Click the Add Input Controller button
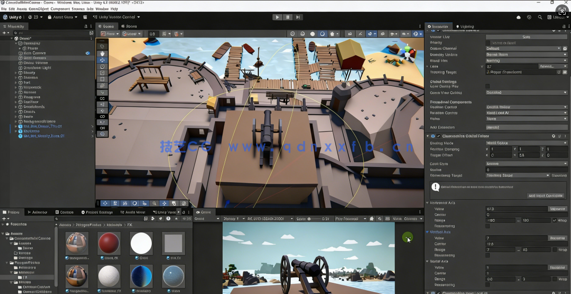The width and height of the screenshot is (571, 294). pyautogui.click(x=546, y=195)
